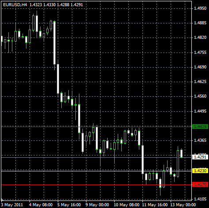Image resolution: width=209 pixels, height=208 pixels.
Task: Select the yellow horizontal line on chart
Action: (97, 171)
